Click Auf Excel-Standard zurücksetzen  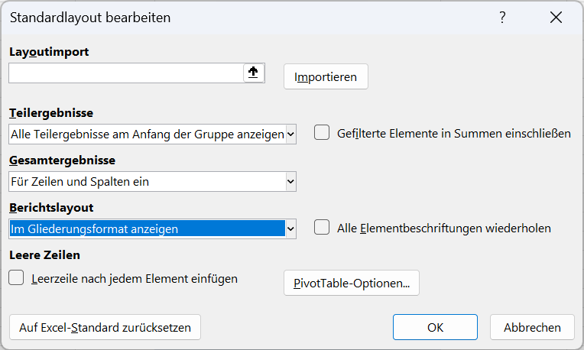click(x=105, y=327)
